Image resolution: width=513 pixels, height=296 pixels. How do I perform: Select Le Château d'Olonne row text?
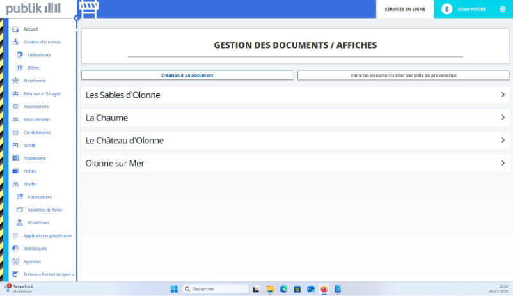[124, 140]
